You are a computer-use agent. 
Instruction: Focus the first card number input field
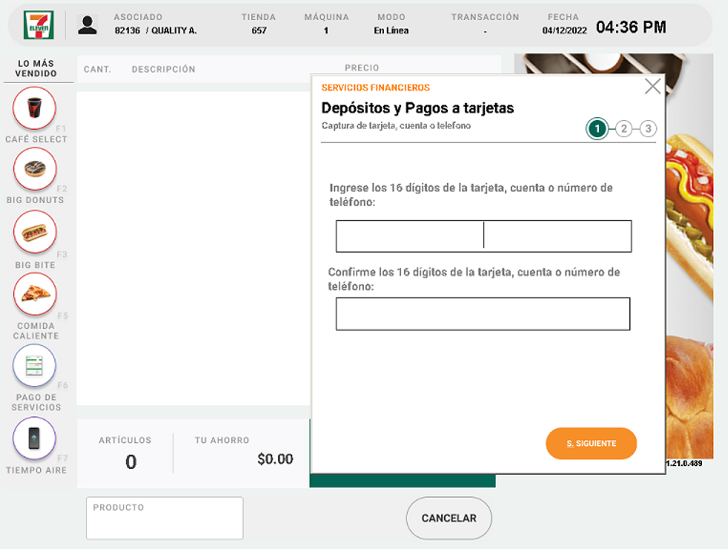coord(484,236)
